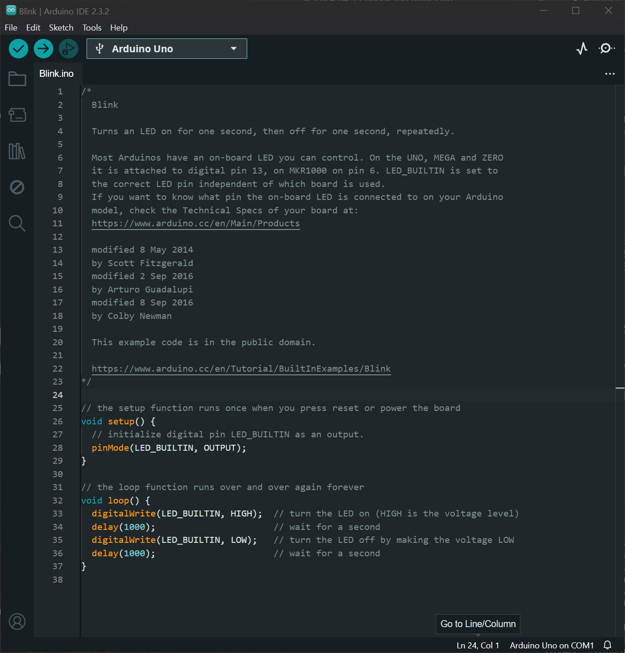Image resolution: width=625 pixels, height=653 pixels.
Task: Open the Serial Plotter
Action: click(582, 49)
